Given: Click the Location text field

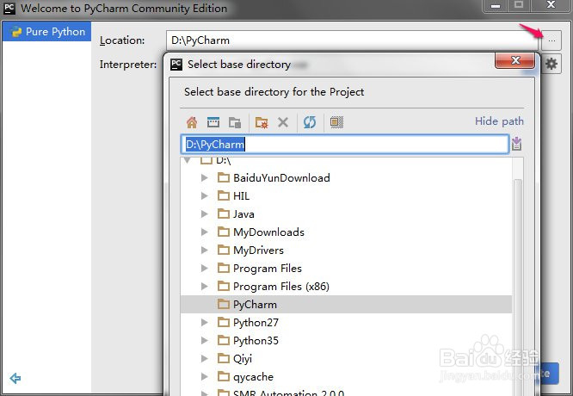Looking at the screenshot, I should tap(352, 40).
